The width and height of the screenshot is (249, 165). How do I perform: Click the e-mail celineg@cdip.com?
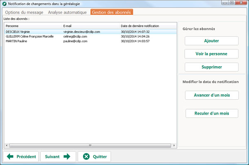coord(75,36)
